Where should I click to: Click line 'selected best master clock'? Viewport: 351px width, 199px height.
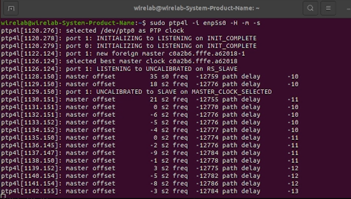[119, 61]
